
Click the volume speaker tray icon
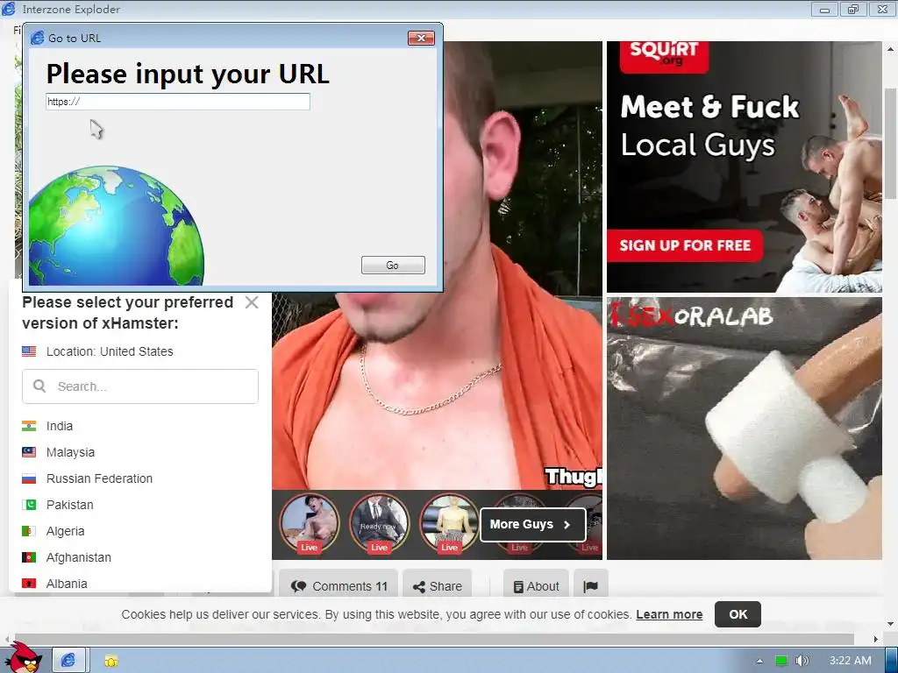[x=802, y=661]
